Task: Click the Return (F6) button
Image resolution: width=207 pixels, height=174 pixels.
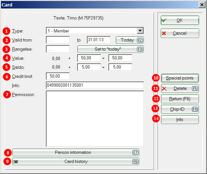Action: click(x=180, y=99)
